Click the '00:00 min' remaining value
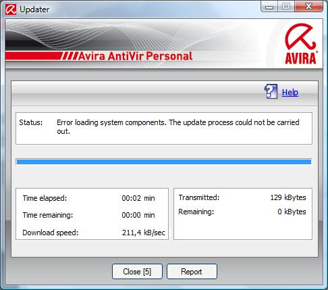 (138, 215)
